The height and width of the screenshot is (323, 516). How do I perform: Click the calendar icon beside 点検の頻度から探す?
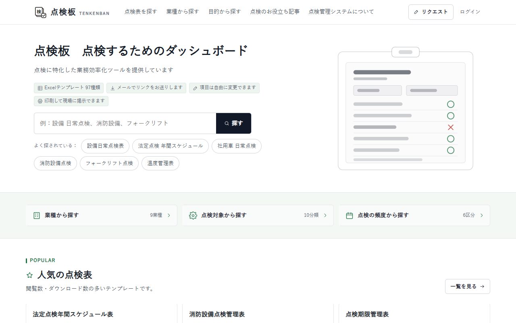pyautogui.click(x=350, y=216)
